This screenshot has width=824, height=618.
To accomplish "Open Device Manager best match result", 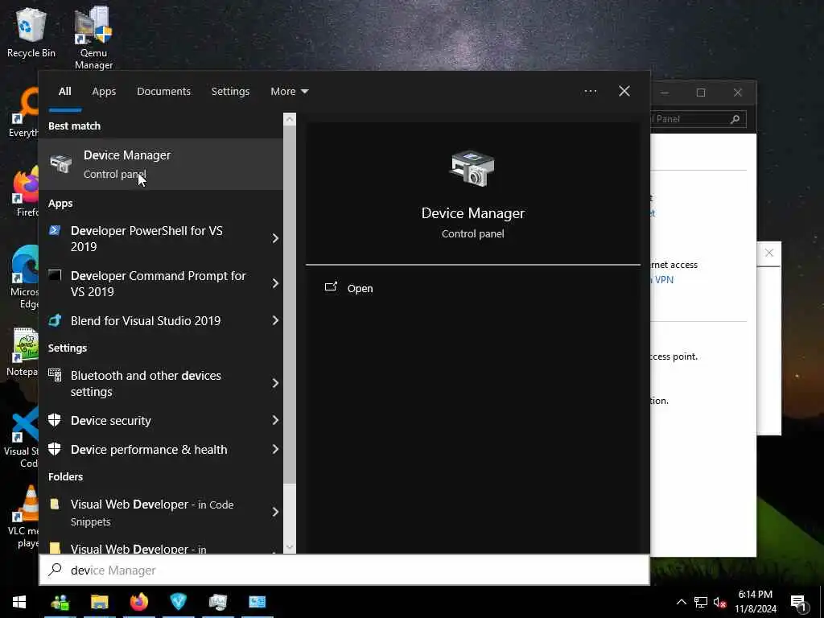I will point(161,164).
